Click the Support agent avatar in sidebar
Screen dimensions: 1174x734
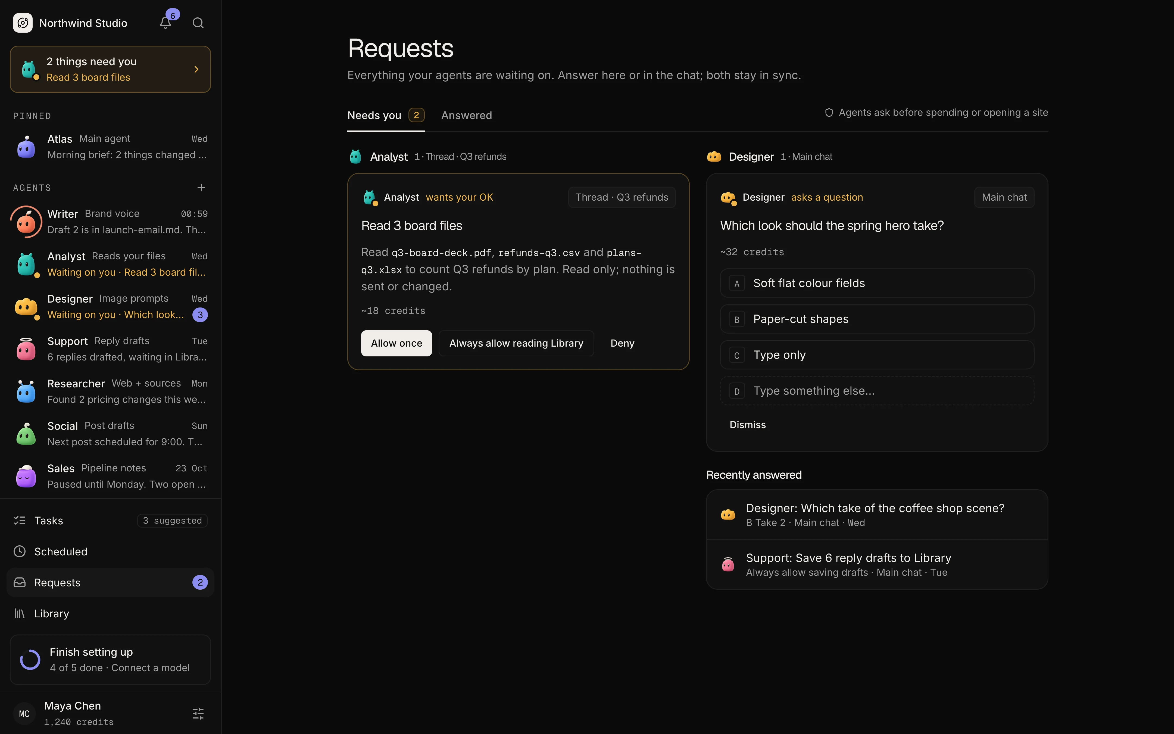(x=26, y=349)
